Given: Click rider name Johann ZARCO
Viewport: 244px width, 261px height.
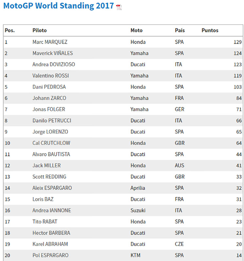Looking at the screenshot, I should coord(49,98).
